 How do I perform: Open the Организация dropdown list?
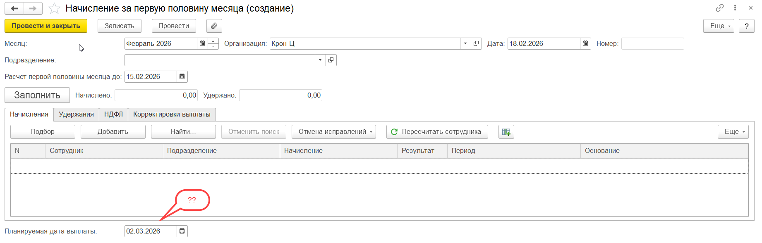(465, 44)
